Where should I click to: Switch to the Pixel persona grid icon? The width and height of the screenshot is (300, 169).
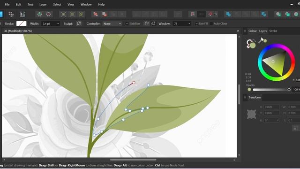11,14
